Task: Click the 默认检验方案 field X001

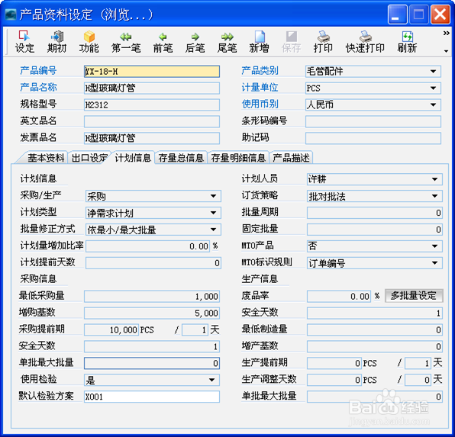Action: tap(152, 397)
